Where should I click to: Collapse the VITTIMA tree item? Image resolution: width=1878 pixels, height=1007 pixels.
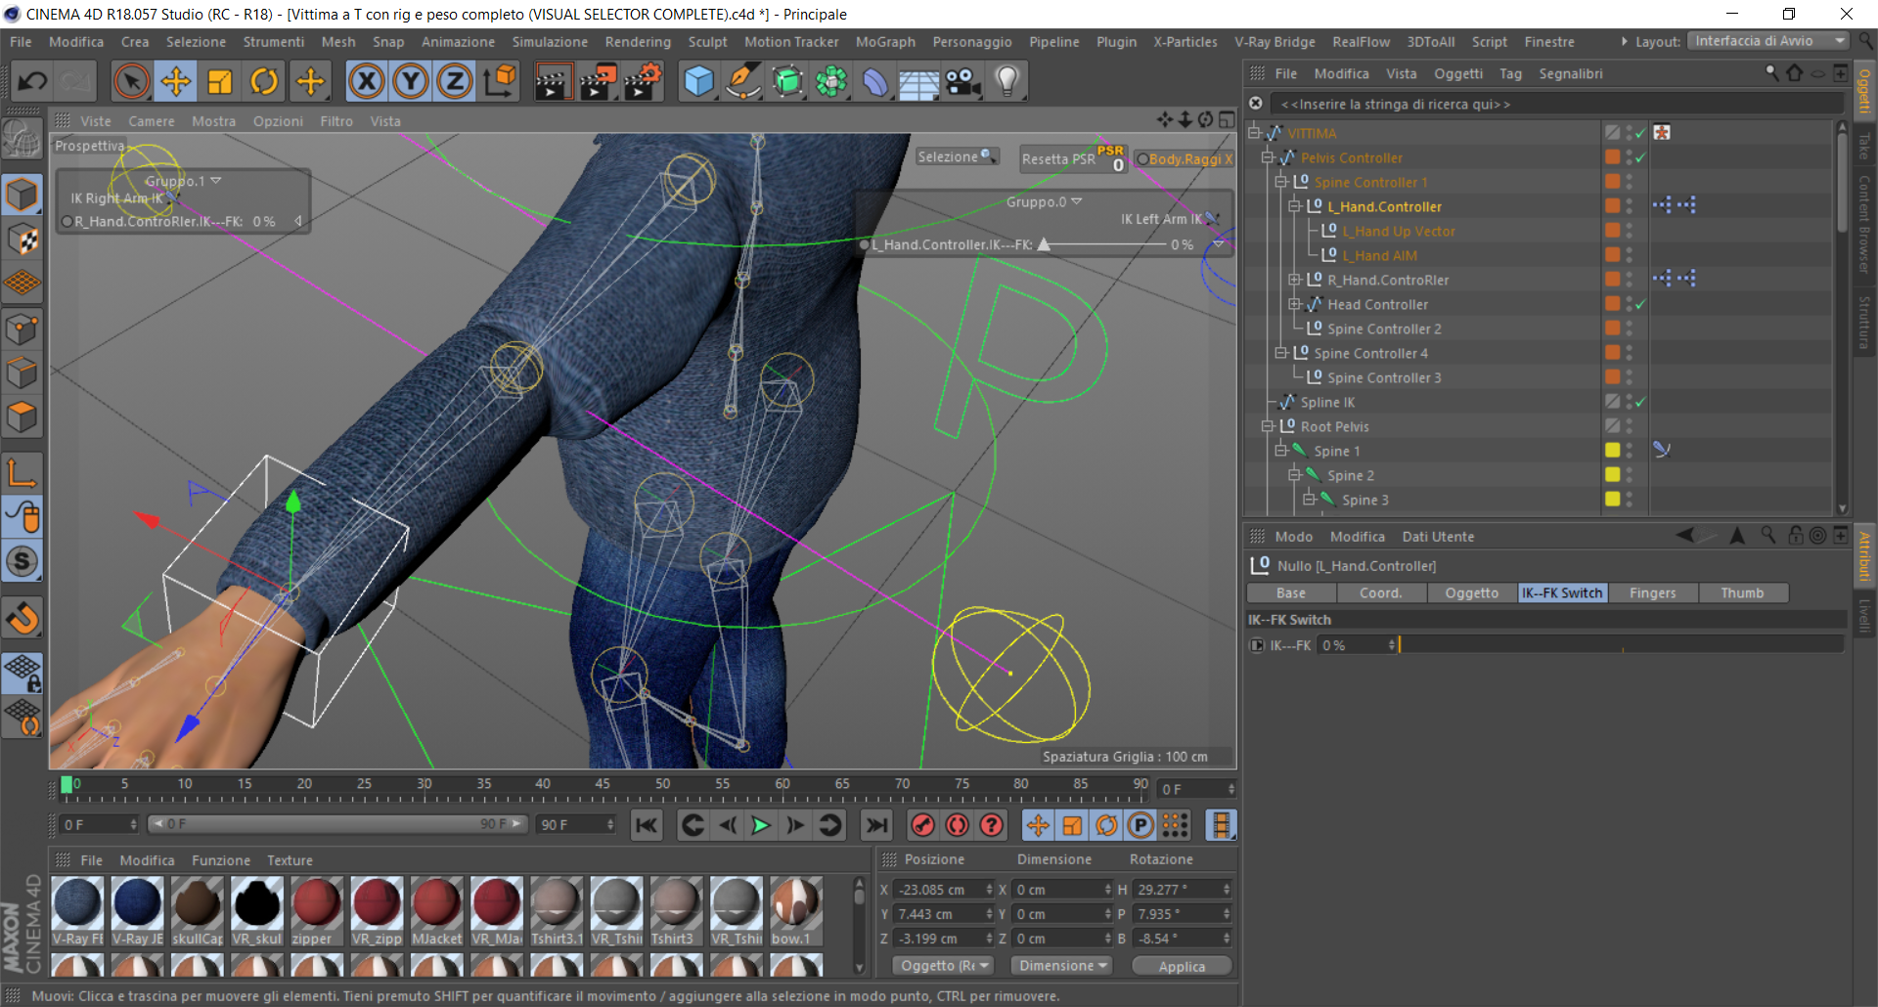(x=1254, y=133)
